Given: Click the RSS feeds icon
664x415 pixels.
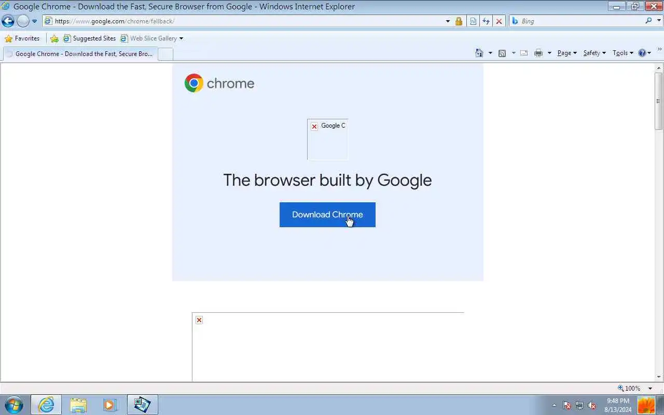Looking at the screenshot, I should (x=502, y=53).
